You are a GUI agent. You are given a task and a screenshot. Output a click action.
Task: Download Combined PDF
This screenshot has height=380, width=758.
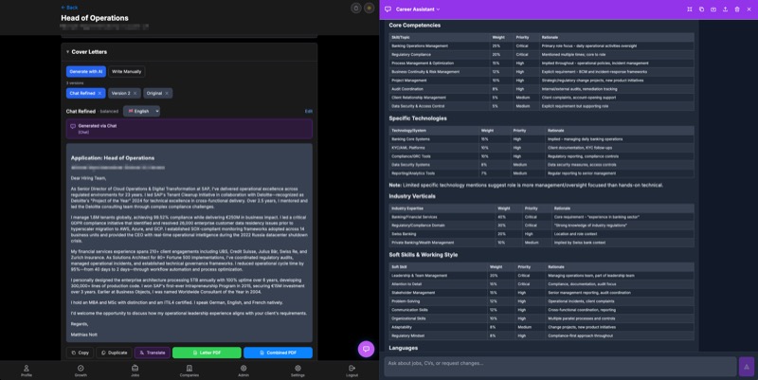278,353
